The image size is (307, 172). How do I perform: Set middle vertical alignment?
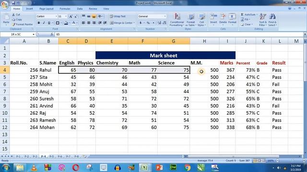89,16
